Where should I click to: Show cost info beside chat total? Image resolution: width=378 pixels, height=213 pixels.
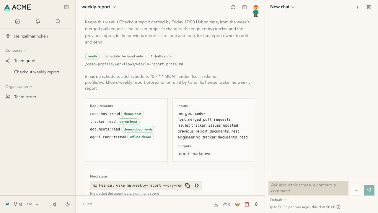[x=338, y=207]
